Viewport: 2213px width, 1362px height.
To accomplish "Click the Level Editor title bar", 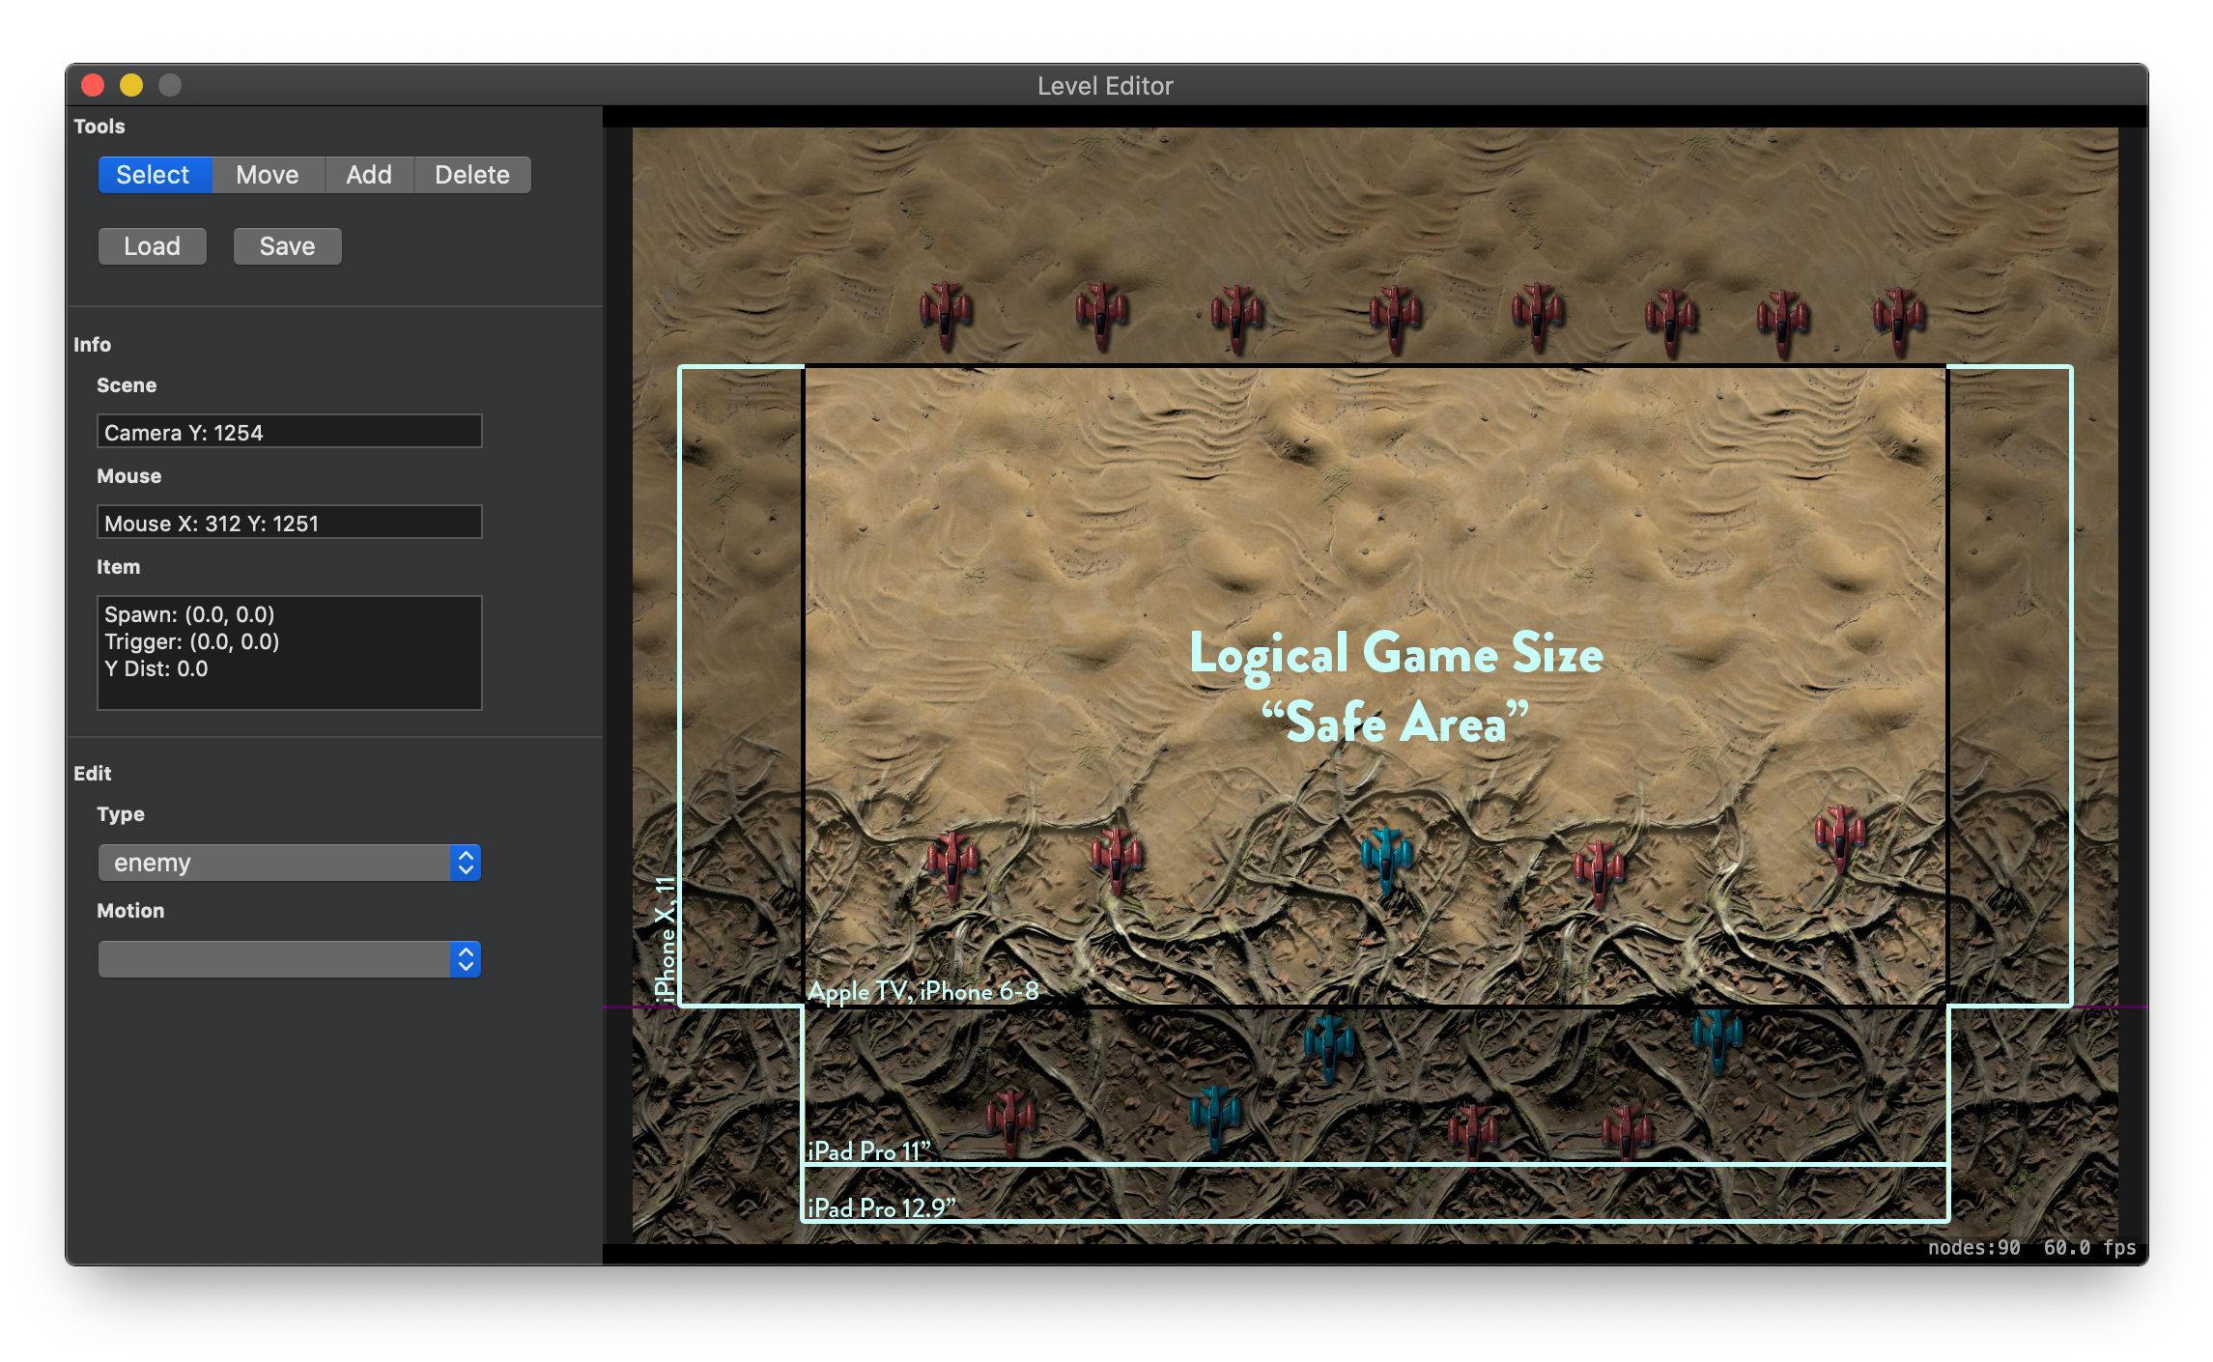I will coord(1105,85).
